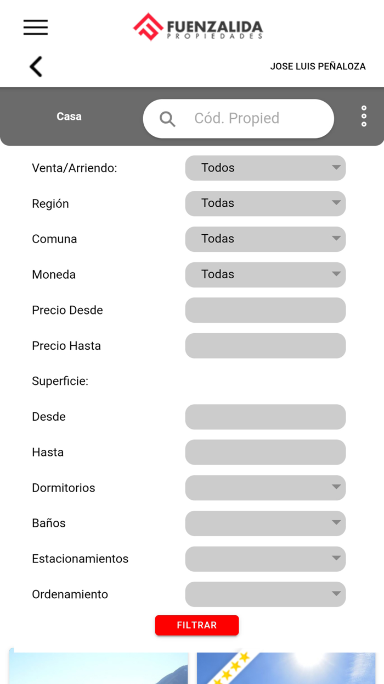
Task: Open the Baños dropdown
Action: coord(335,523)
